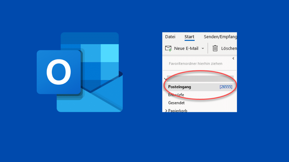
Task: Click the unread count [26555]
Action: click(x=226, y=87)
